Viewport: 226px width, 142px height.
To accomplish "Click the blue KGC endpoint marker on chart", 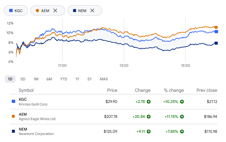I will 216,32.
